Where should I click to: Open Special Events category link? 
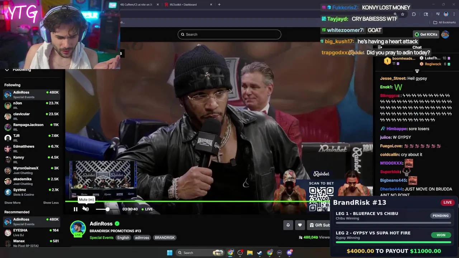(x=101, y=238)
